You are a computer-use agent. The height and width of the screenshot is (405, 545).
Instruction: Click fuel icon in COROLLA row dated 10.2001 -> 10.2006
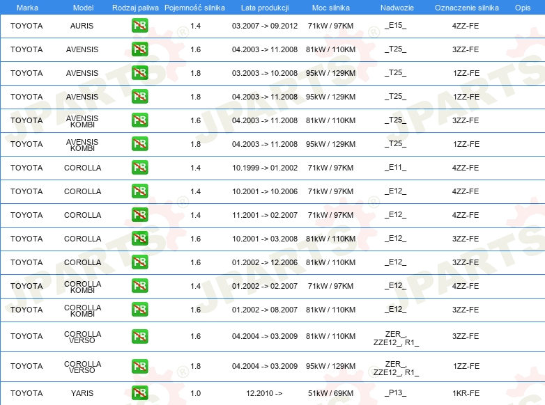[x=139, y=191]
